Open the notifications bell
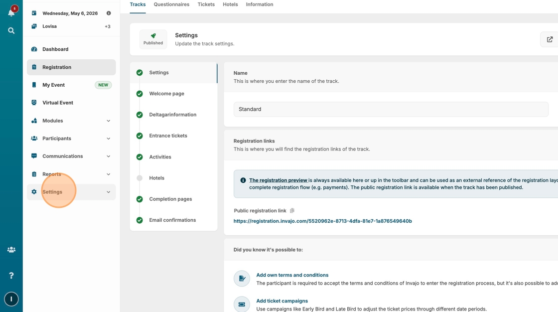558x312 pixels. (11, 11)
